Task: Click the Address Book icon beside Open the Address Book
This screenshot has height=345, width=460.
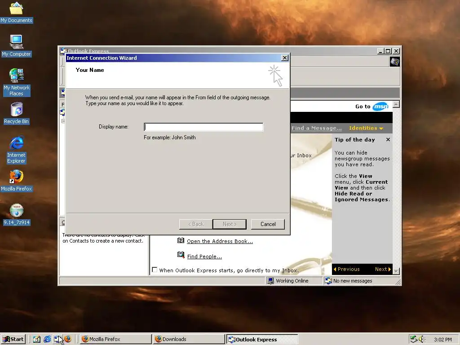Action: pos(181,241)
